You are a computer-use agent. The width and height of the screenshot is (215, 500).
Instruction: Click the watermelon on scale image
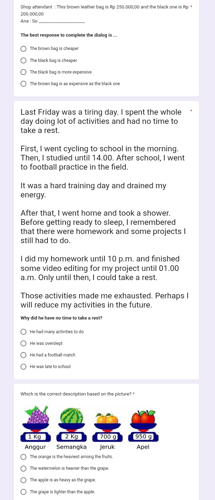(x=71, y=416)
